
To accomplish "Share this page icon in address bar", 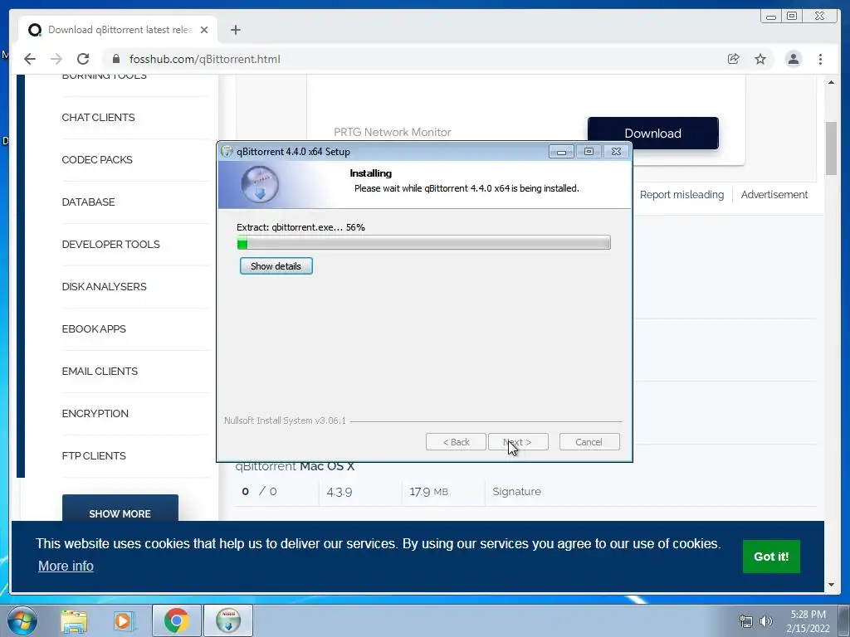I will (734, 59).
